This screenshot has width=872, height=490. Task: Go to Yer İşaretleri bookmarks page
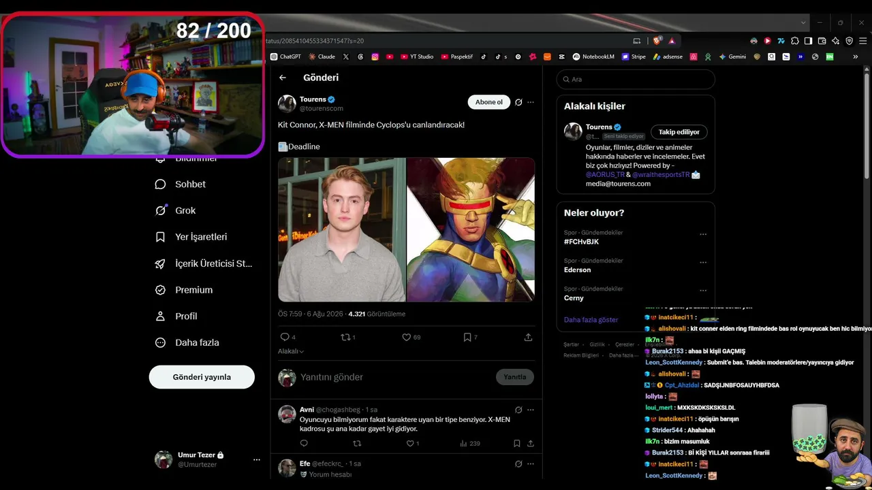(x=191, y=237)
